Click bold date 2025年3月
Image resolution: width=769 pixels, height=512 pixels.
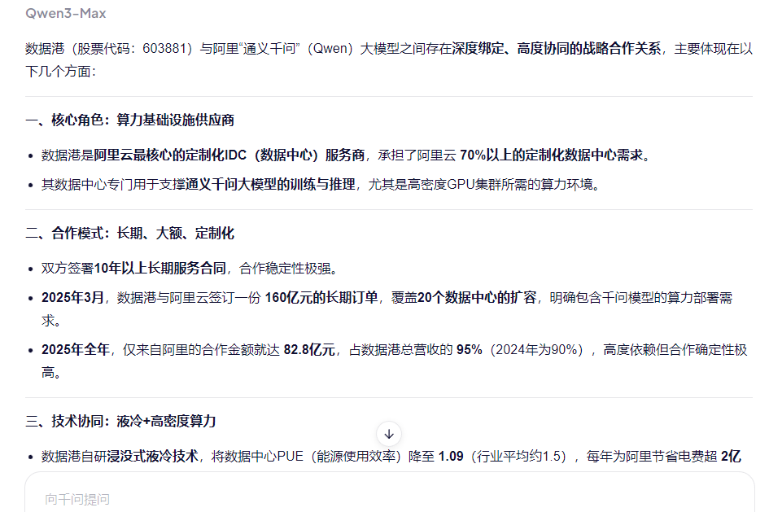pyautogui.click(x=72, y=298)
